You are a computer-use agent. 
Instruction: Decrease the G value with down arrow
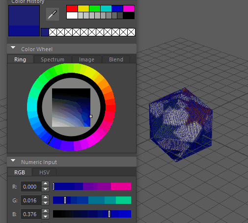coord(46,203)
